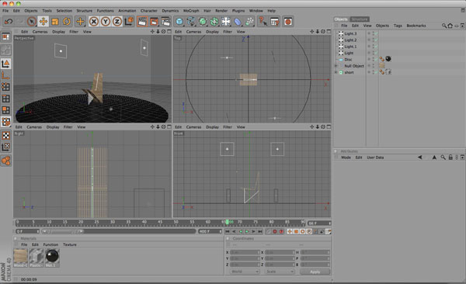Activate the Scale tool

(x=55, y=22)
